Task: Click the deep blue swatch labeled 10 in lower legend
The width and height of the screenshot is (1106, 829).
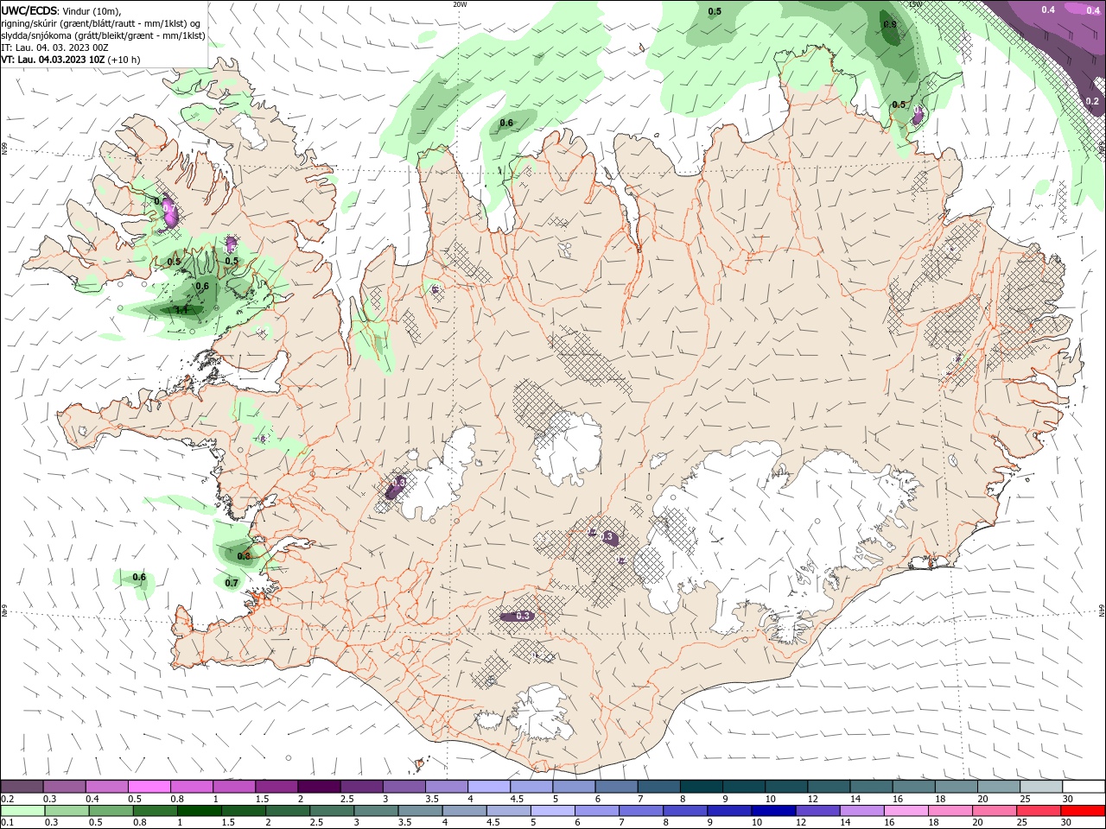Action: coord(772,811)
